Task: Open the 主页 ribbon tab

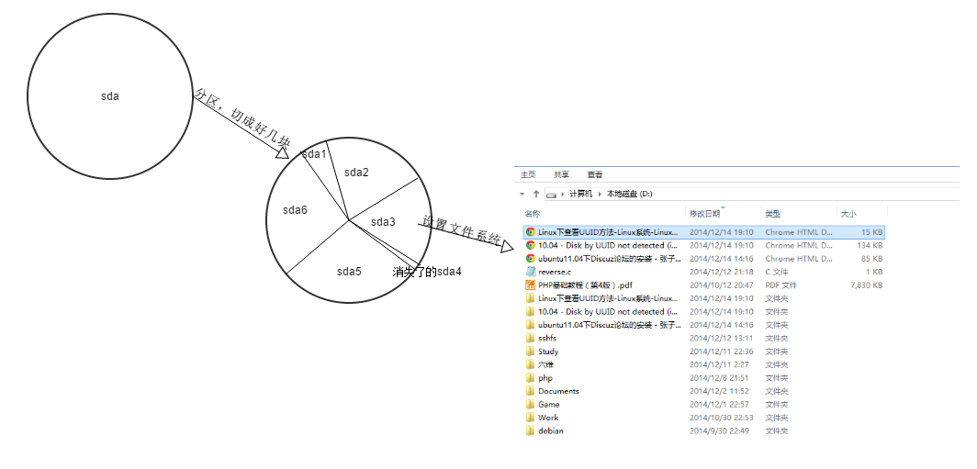Action: pos(528,175)
